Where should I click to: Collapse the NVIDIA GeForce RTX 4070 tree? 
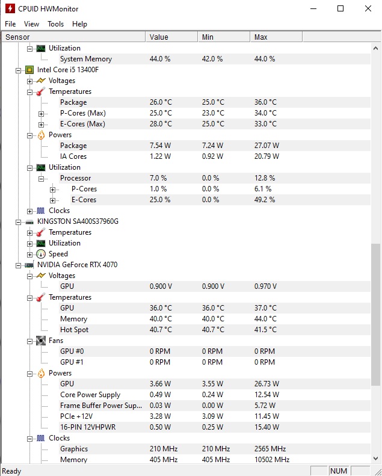(19, 265)
